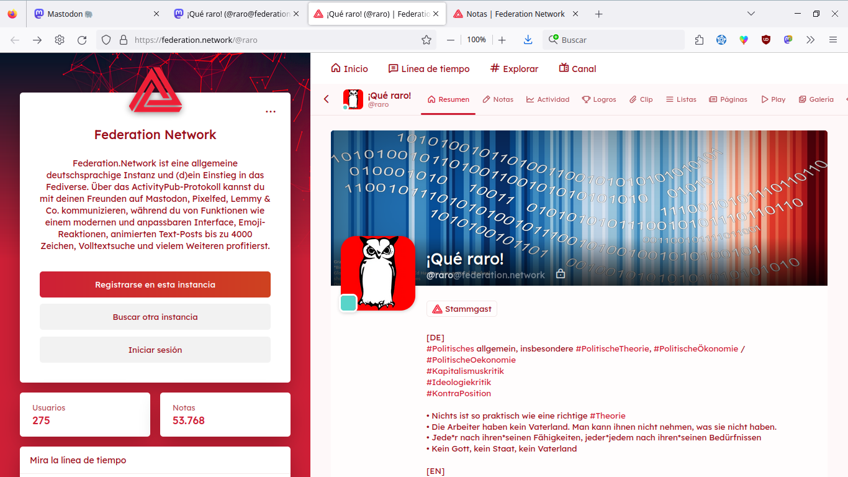848x477 pixels.
Task: Show more toolbar extensions overflow chevron
Action: 810,40
